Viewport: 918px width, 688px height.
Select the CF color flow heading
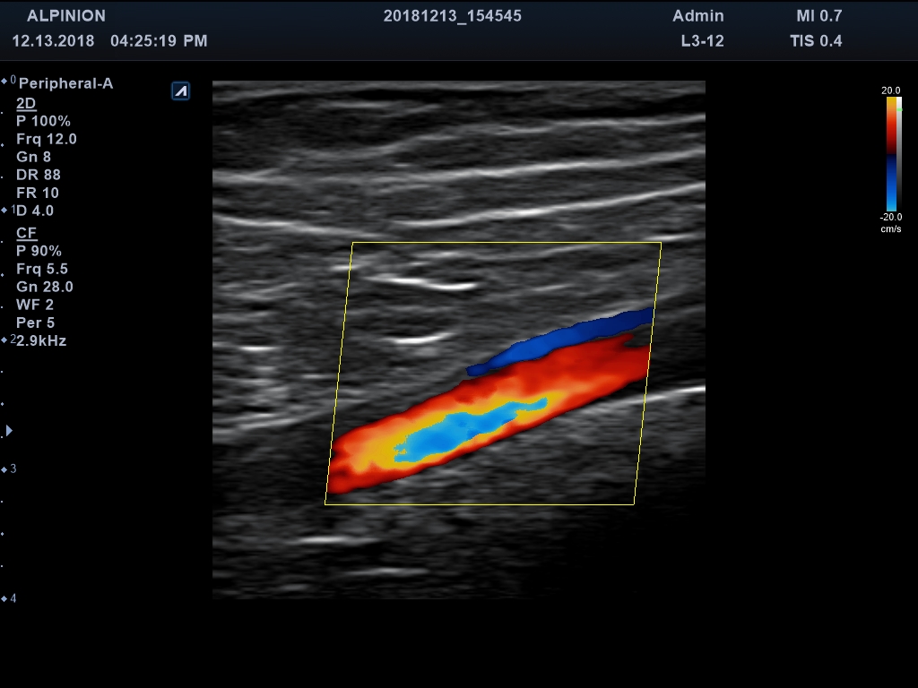[x=26, y=233]
